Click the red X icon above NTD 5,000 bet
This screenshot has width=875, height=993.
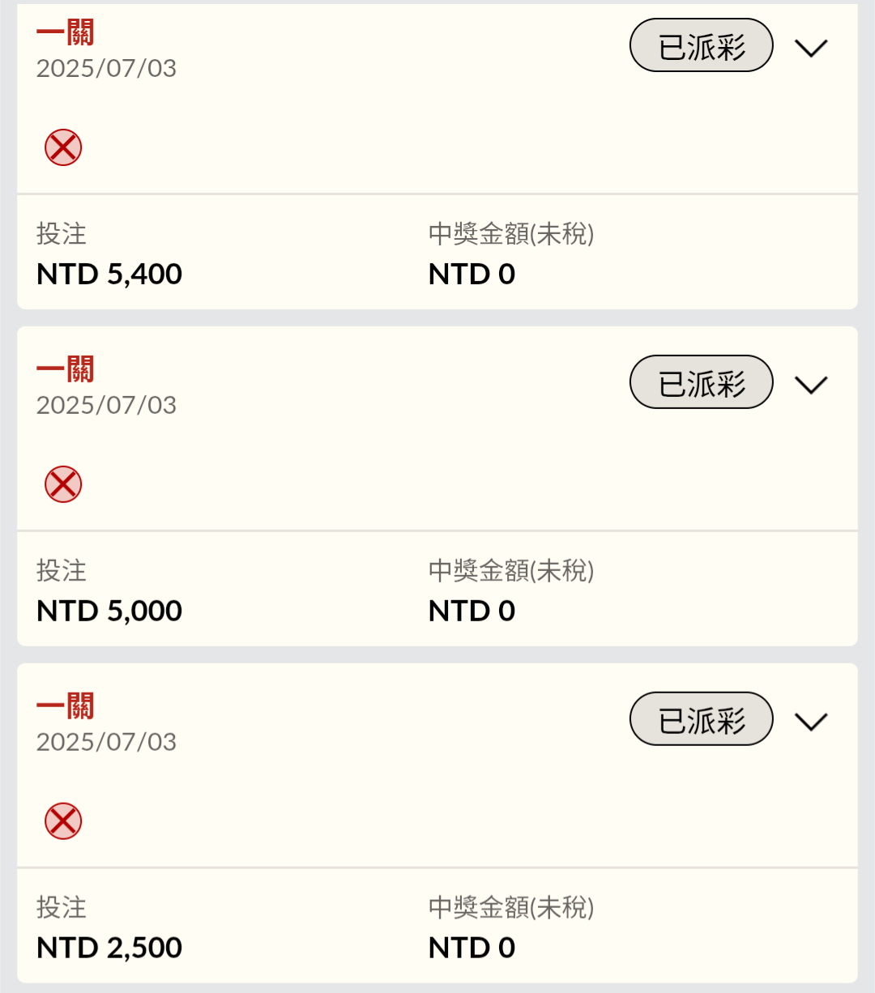[63, 484]
